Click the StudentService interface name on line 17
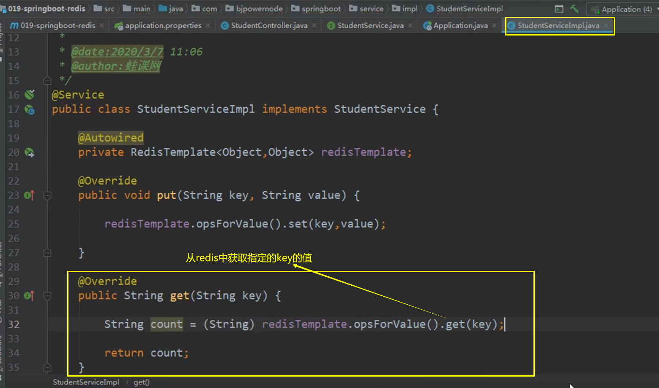The image size is (659, 388). click(380, 109)
